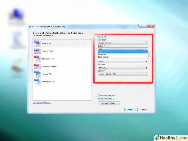The height and width of the screenshot is (141, 188).
Task: Select the Photo to TIF icon
Action: 37,74
